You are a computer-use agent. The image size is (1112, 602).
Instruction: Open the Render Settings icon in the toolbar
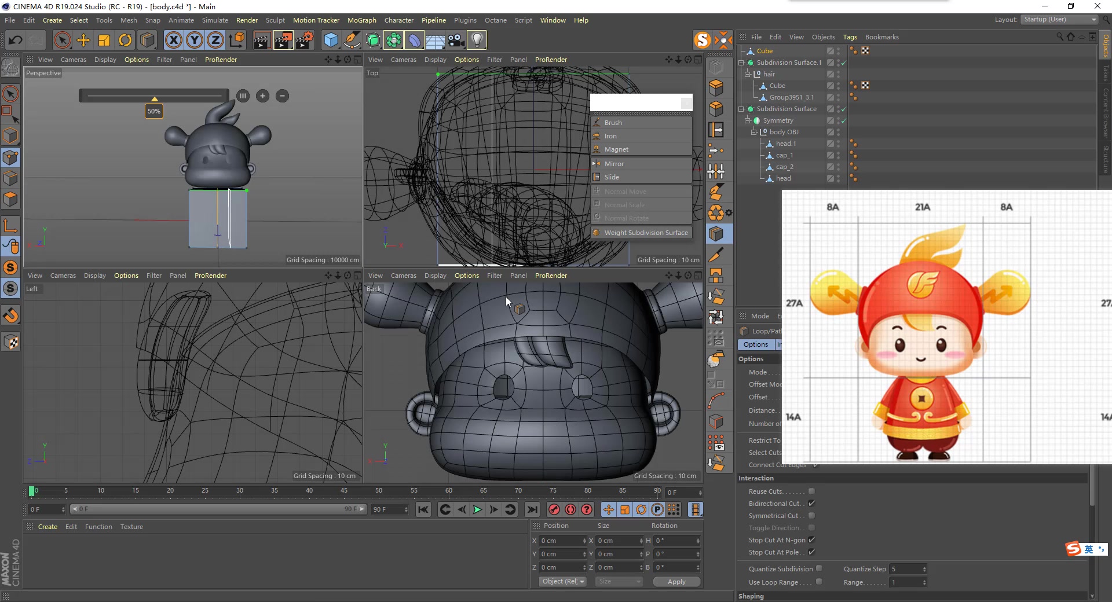[x=305, y=40]
